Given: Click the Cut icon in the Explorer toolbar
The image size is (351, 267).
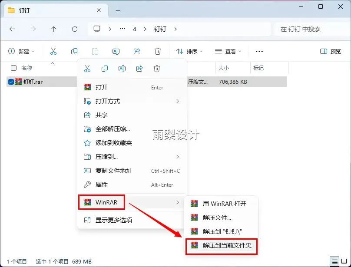Looking at the screenshot, I should click(x=53, y=51).
